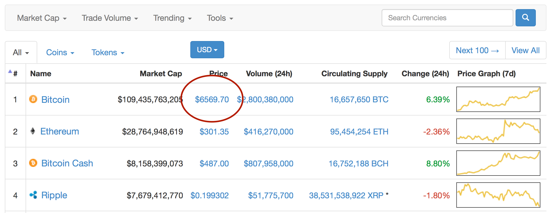Click supply 16,752,188 BCH
551x213 pixels.
tap(358, 164)
